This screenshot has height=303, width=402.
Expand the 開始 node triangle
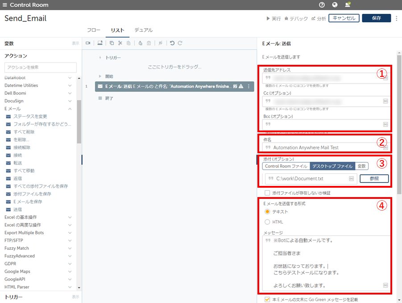(x=100, y=76)
